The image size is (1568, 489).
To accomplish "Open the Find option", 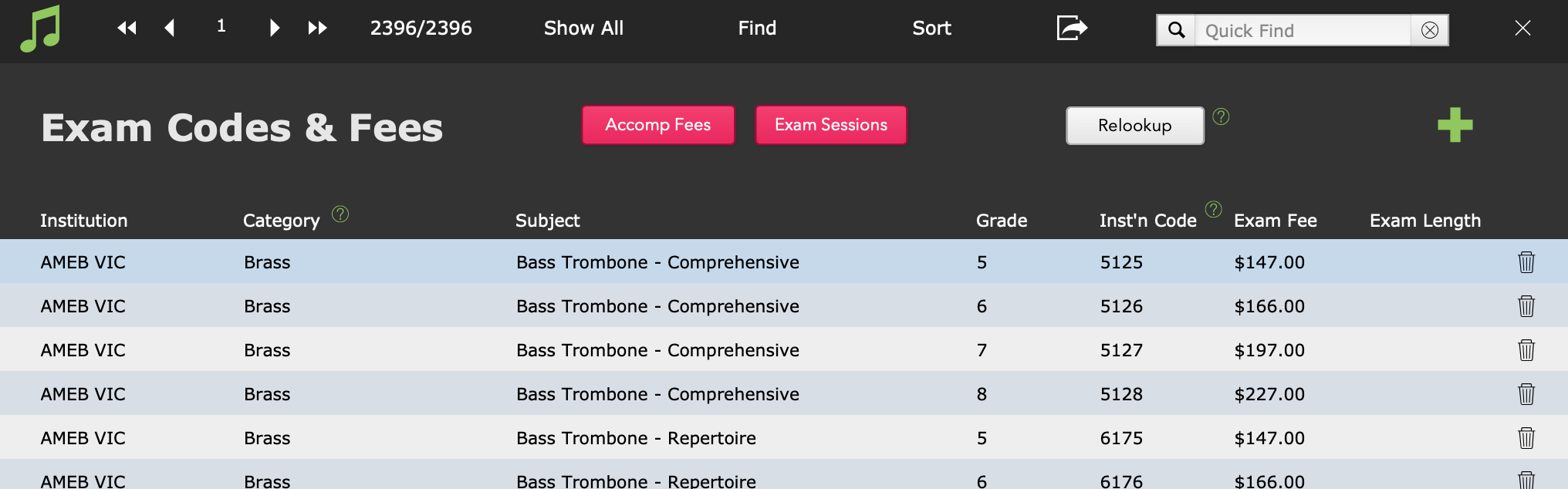I will pyautogui.click(x=757, y=29).
